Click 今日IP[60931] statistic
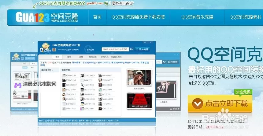 tap(89, 63)
